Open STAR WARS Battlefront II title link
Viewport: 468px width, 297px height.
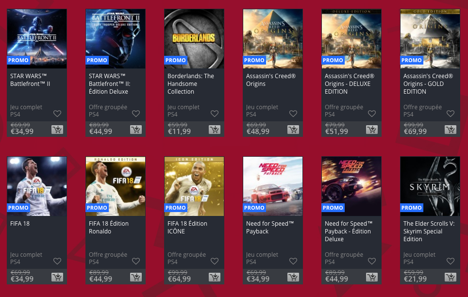click(x=30, y=80)
